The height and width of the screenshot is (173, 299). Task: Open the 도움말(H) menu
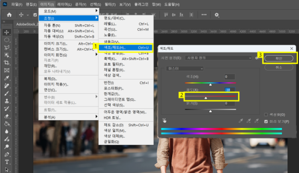[x=172, y=4]
